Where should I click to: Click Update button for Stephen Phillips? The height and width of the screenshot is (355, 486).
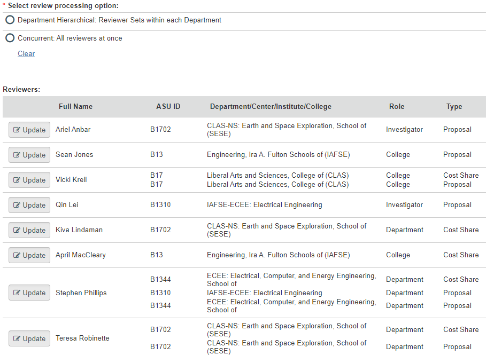pos(29,293)
